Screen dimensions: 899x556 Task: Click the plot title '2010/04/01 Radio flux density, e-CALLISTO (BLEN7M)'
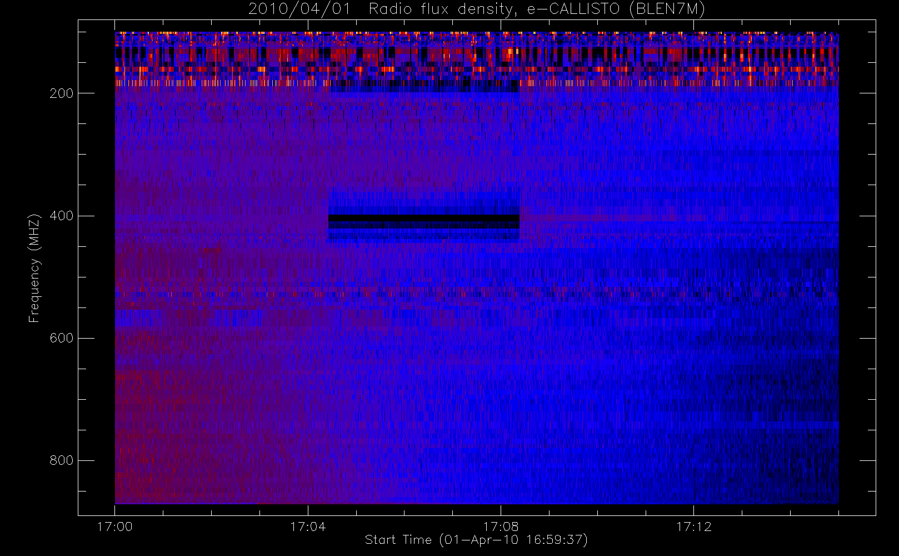pyautogui.click(x=477, y=9)
